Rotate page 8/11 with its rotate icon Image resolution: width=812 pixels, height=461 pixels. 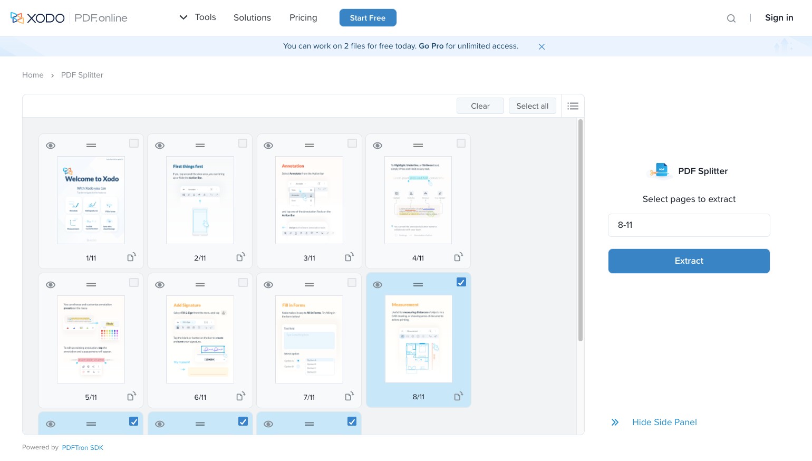click(458, 396)
